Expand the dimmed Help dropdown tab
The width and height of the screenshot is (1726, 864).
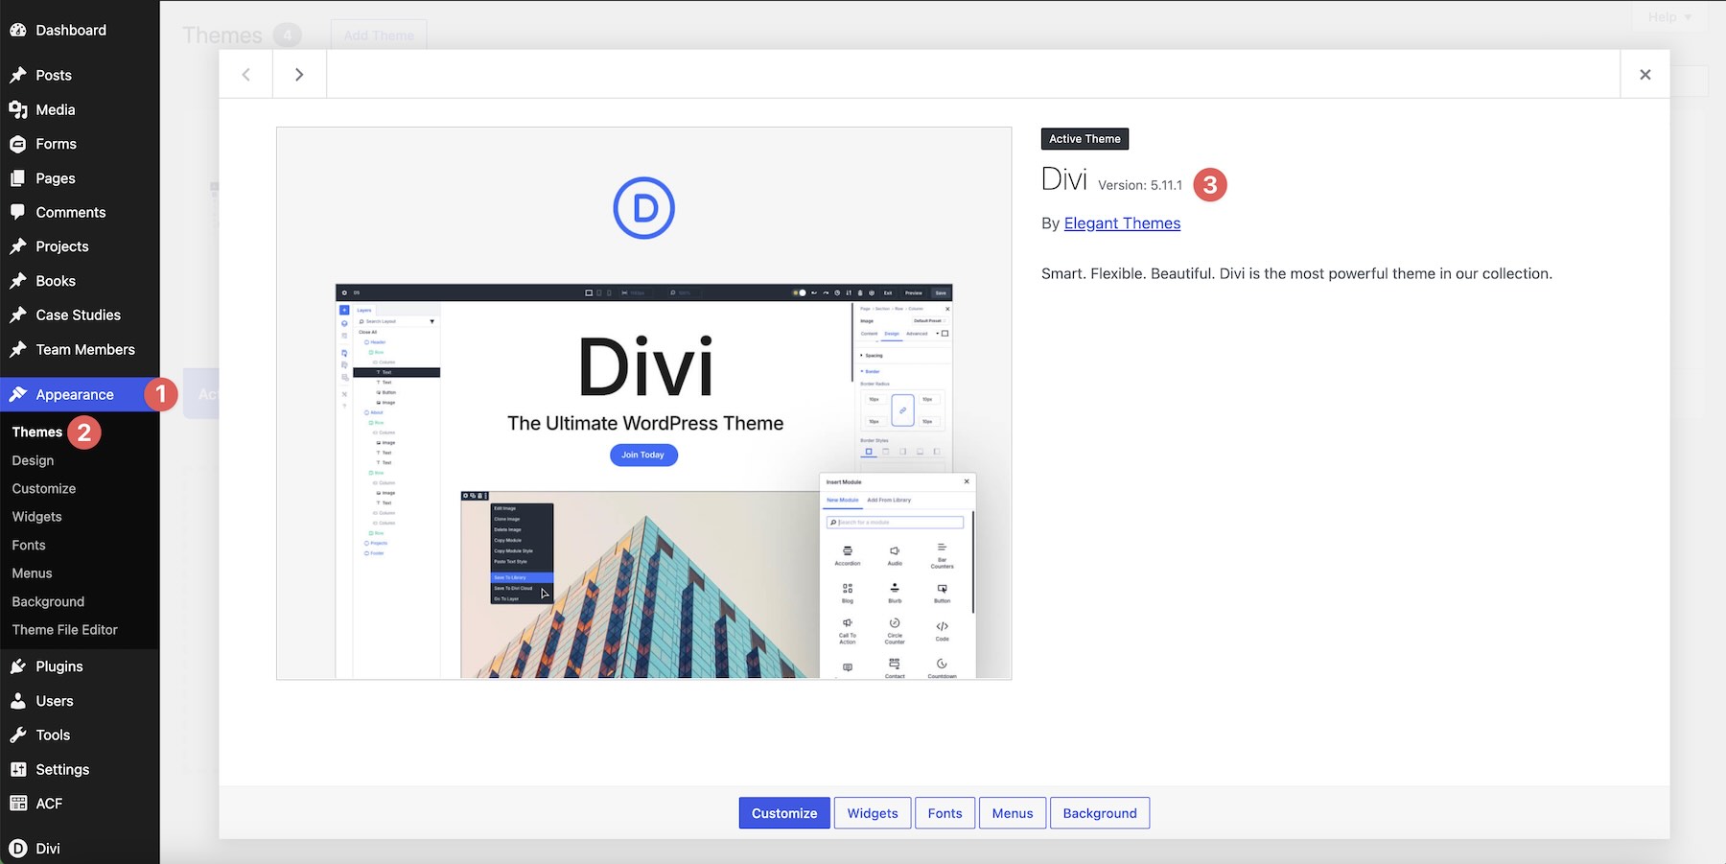1669,17
